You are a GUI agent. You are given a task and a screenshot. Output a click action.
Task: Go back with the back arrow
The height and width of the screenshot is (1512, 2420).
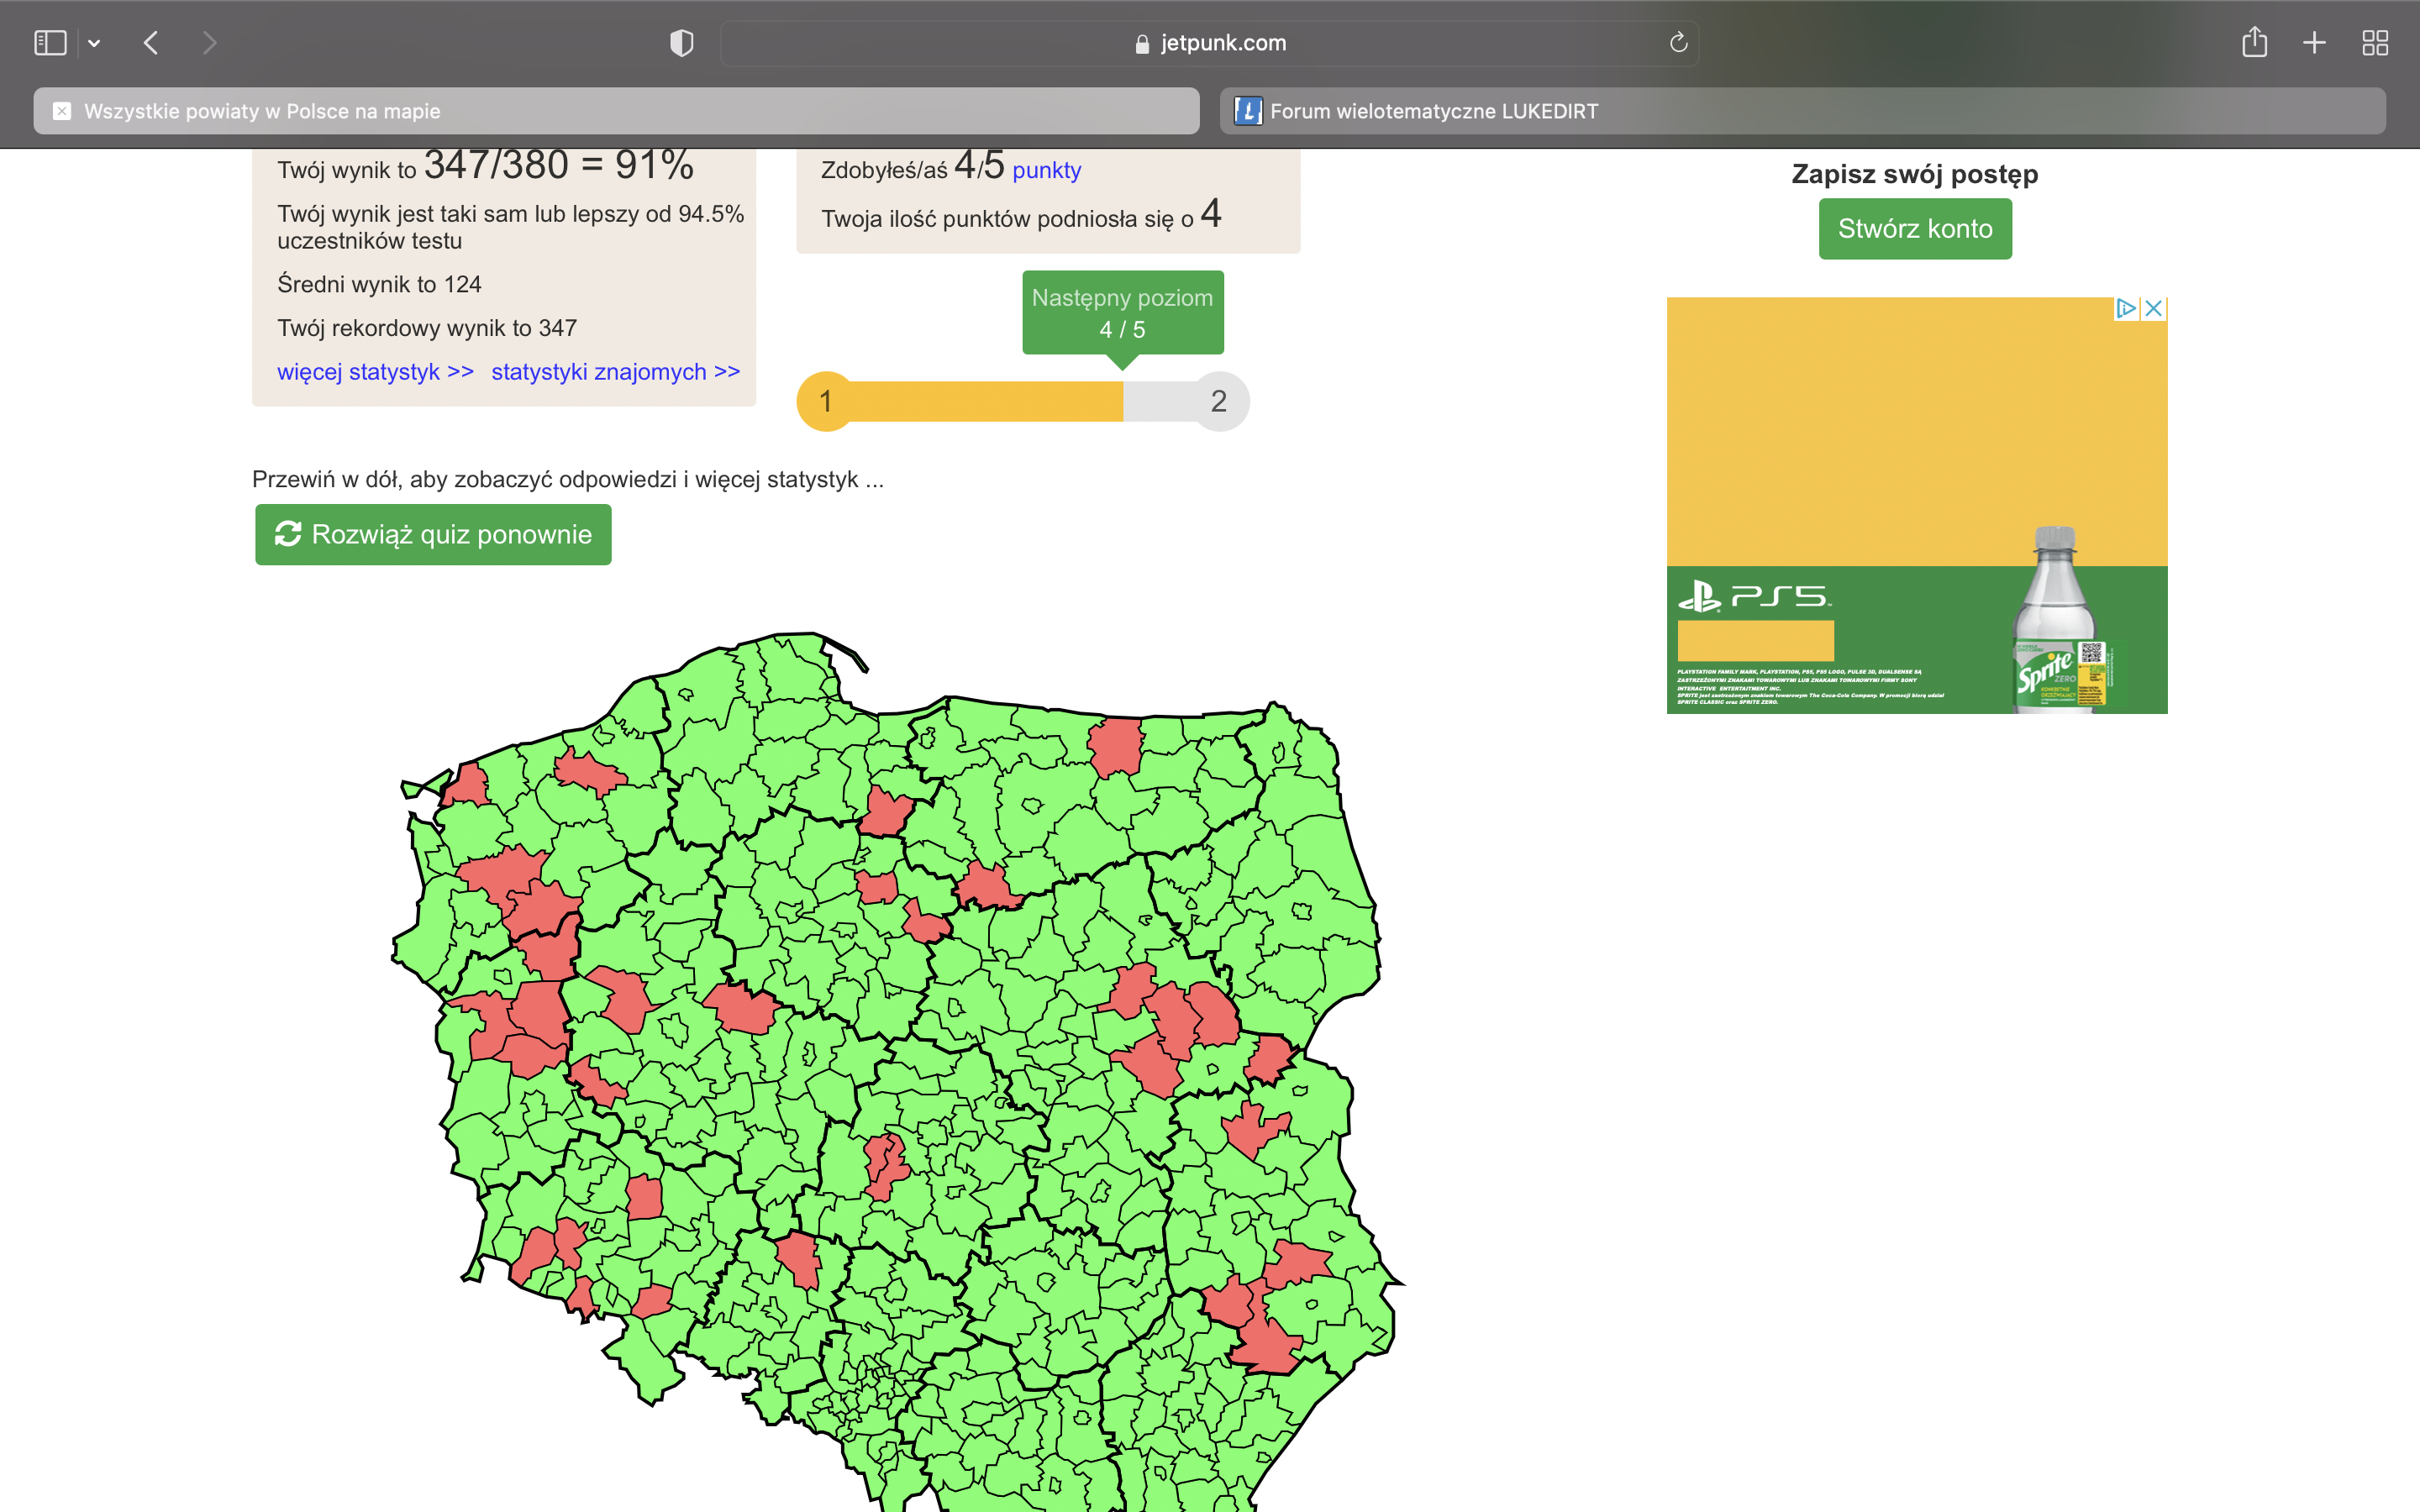(x=151, y=43)
